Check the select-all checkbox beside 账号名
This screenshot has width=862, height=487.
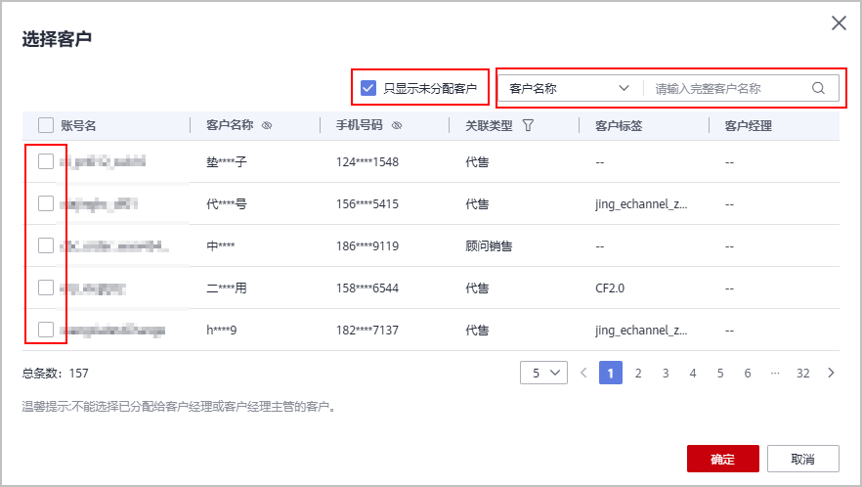[x=46, y=125]
